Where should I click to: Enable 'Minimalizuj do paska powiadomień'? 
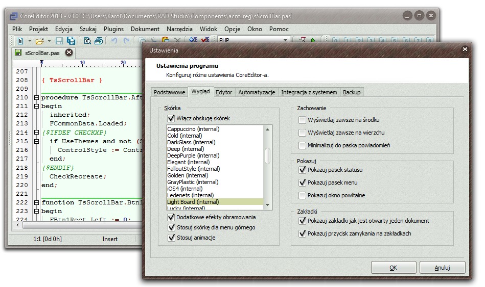(302, 145)
